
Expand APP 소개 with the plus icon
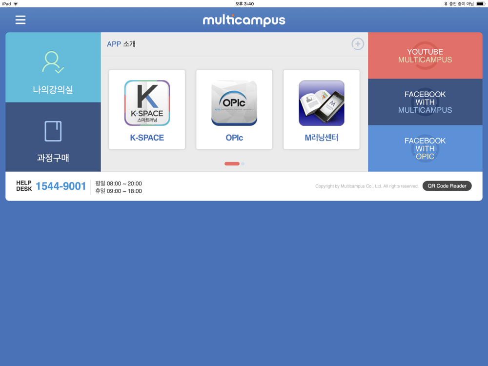coord(358,44)
